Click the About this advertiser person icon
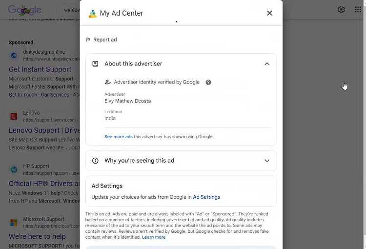Viewport: 366px width, 249px height. tap(95, 64)
